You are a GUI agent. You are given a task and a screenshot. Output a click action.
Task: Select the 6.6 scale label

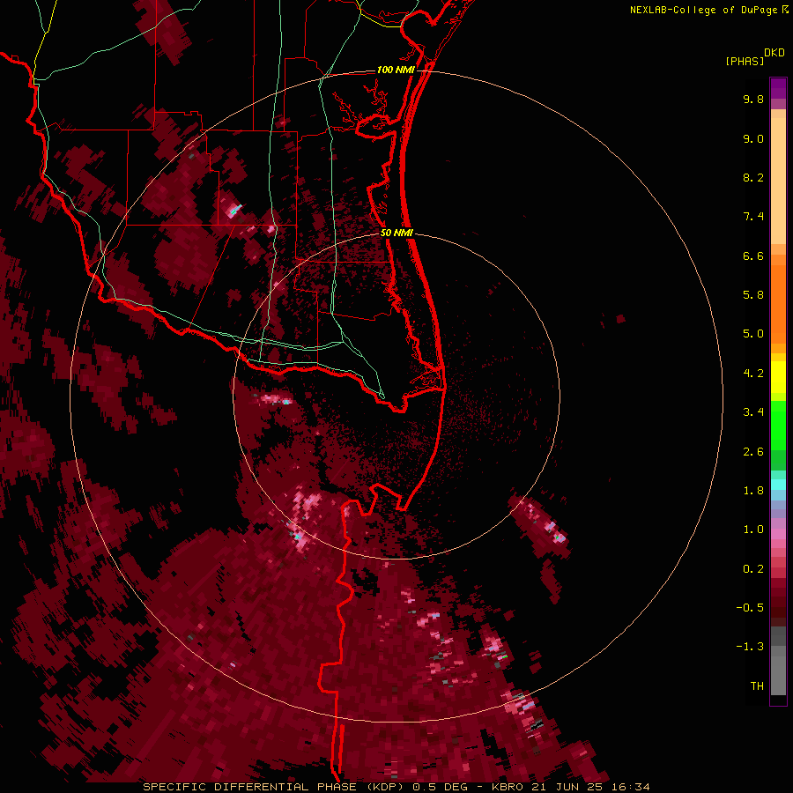point(753,256)
